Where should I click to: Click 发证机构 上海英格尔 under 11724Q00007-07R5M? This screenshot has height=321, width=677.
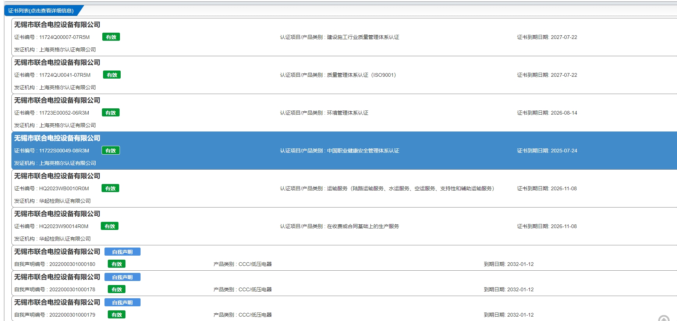point(55,50)
